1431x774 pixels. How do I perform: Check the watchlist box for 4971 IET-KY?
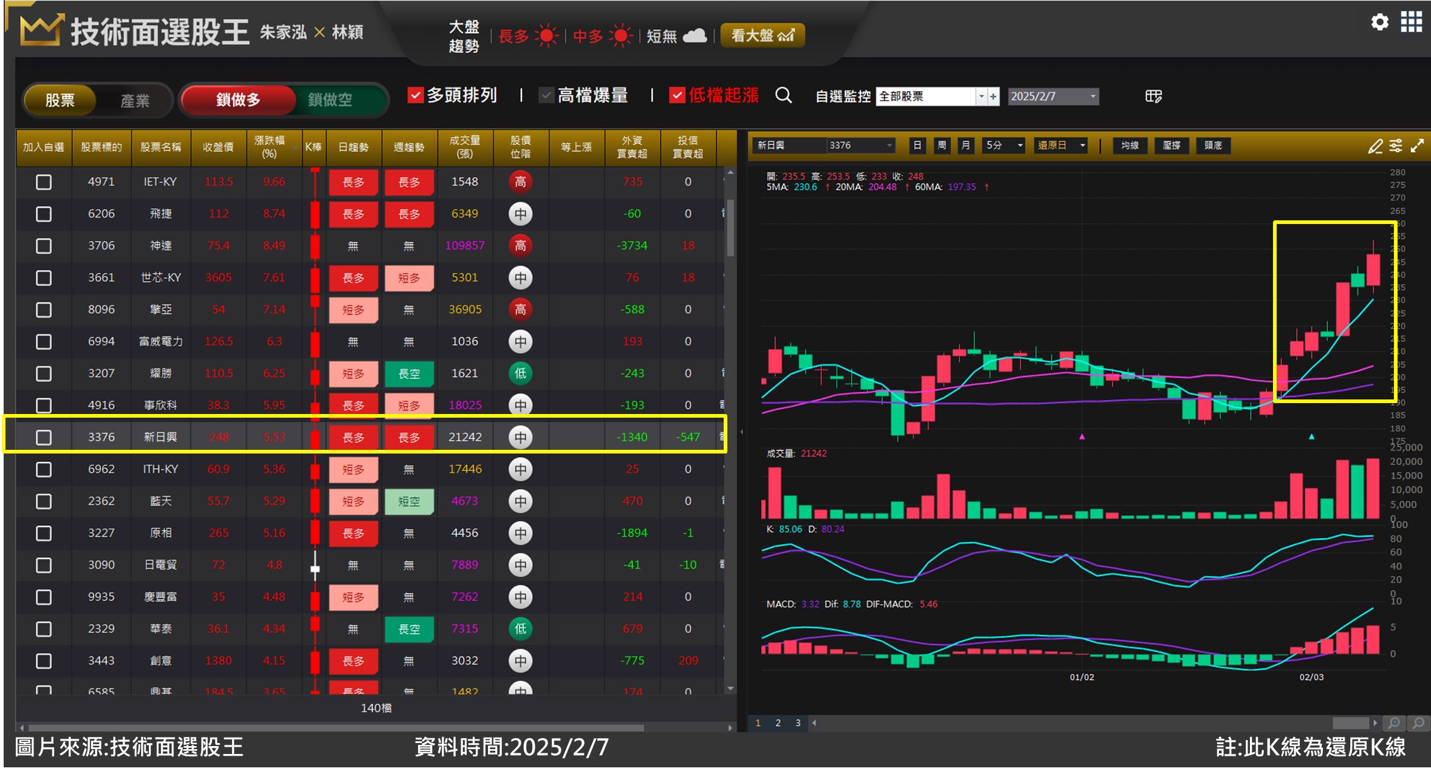point(44,182)
